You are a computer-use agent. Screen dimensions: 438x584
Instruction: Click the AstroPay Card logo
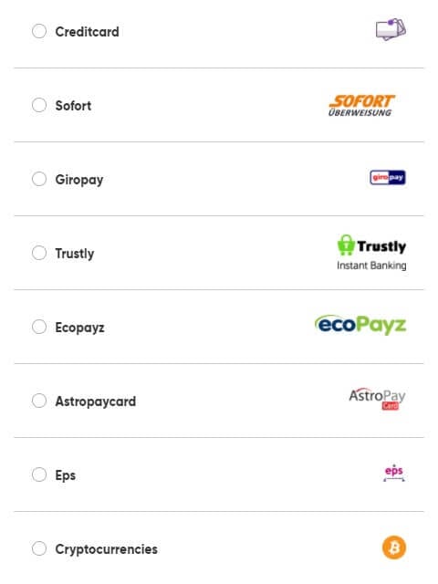tap(377, 399)
